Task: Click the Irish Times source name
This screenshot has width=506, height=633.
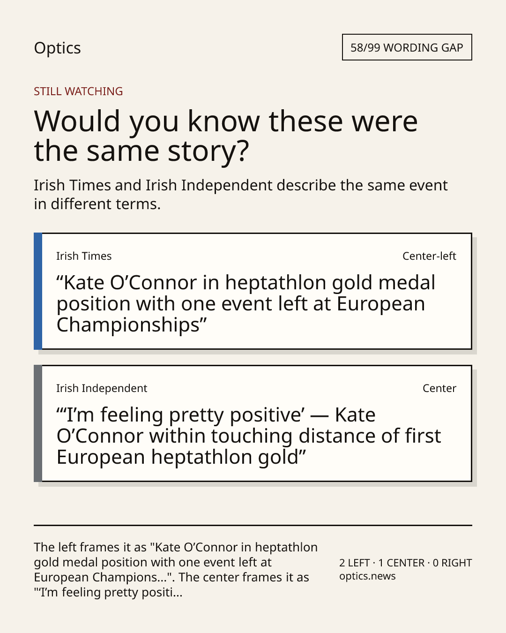Action: 84,256
